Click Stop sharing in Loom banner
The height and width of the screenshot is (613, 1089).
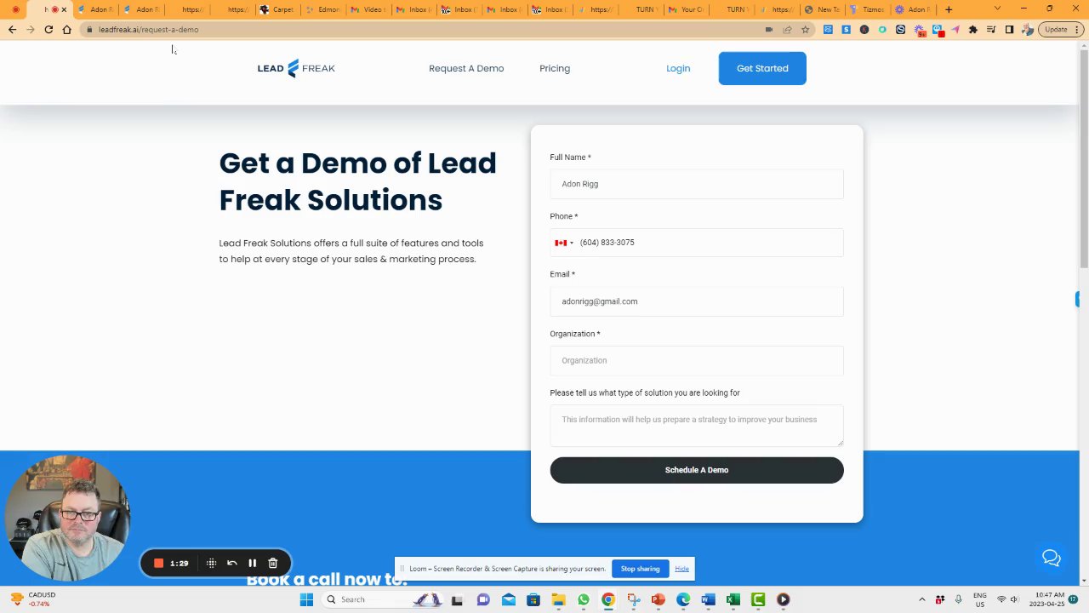[640, 569]
